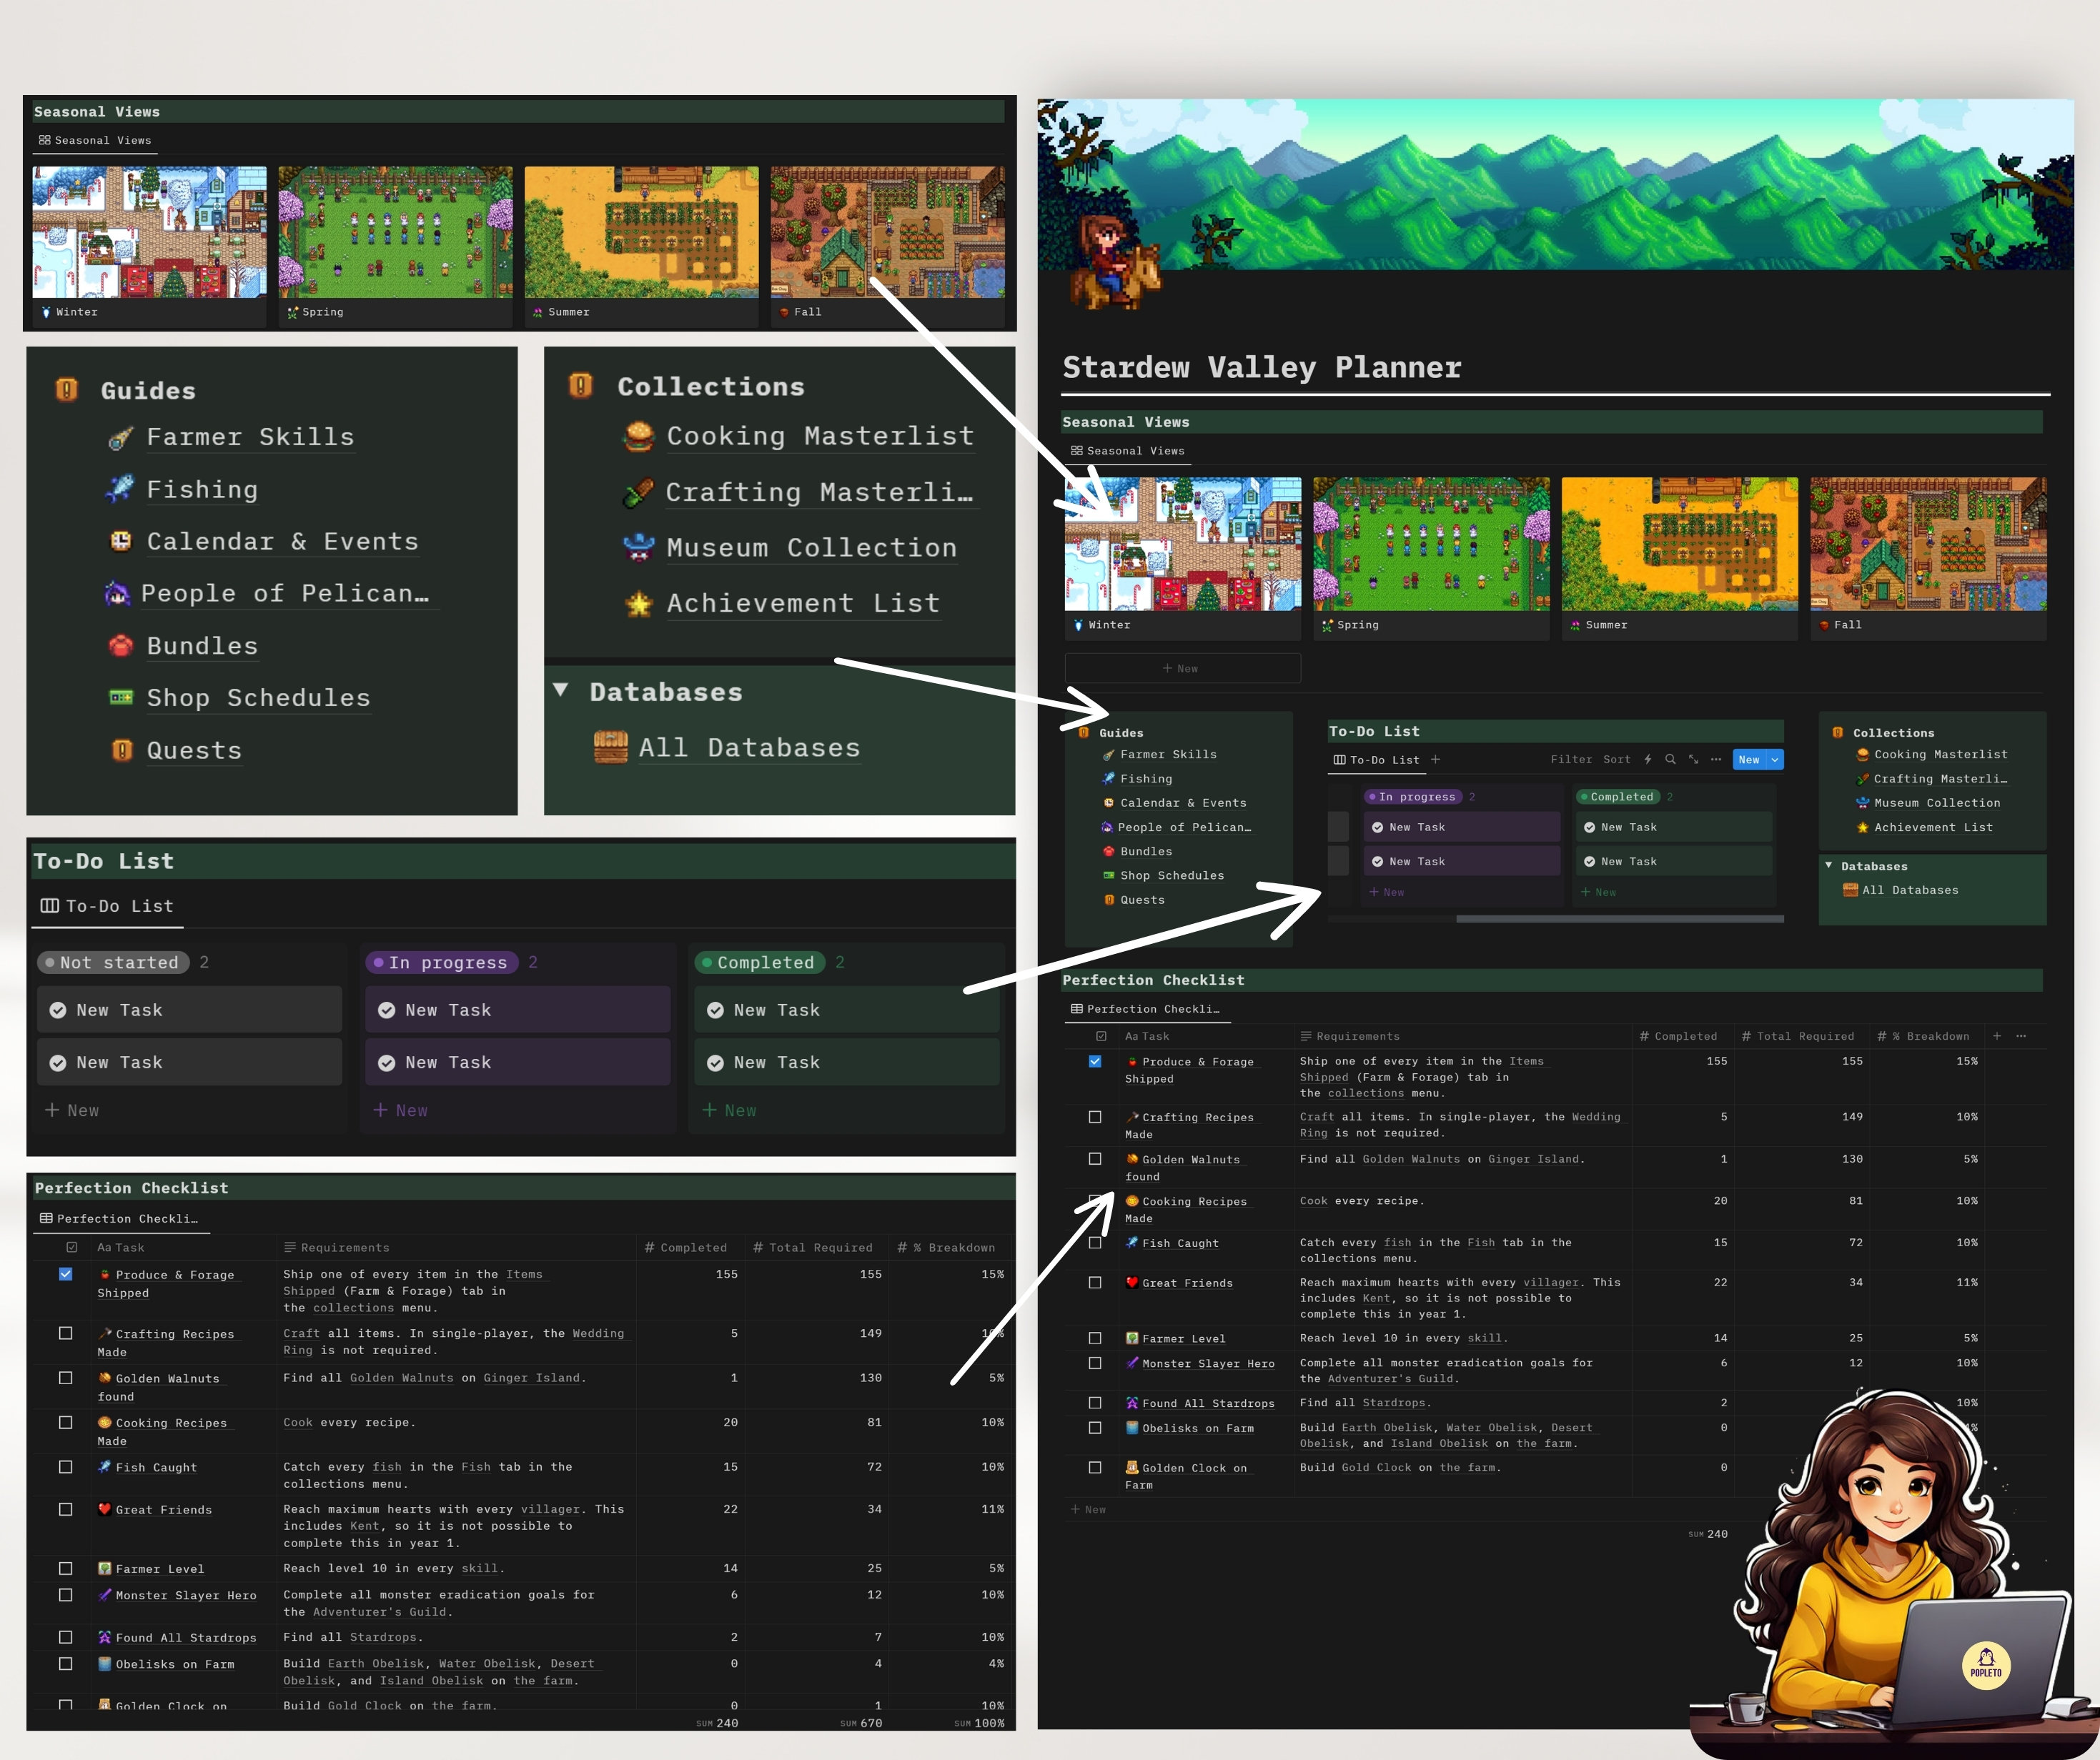This screenshot has height=1760, width=2100.
Task: Open the three-dot menu in To-Do List toolbar
Action: (1716, 760)
